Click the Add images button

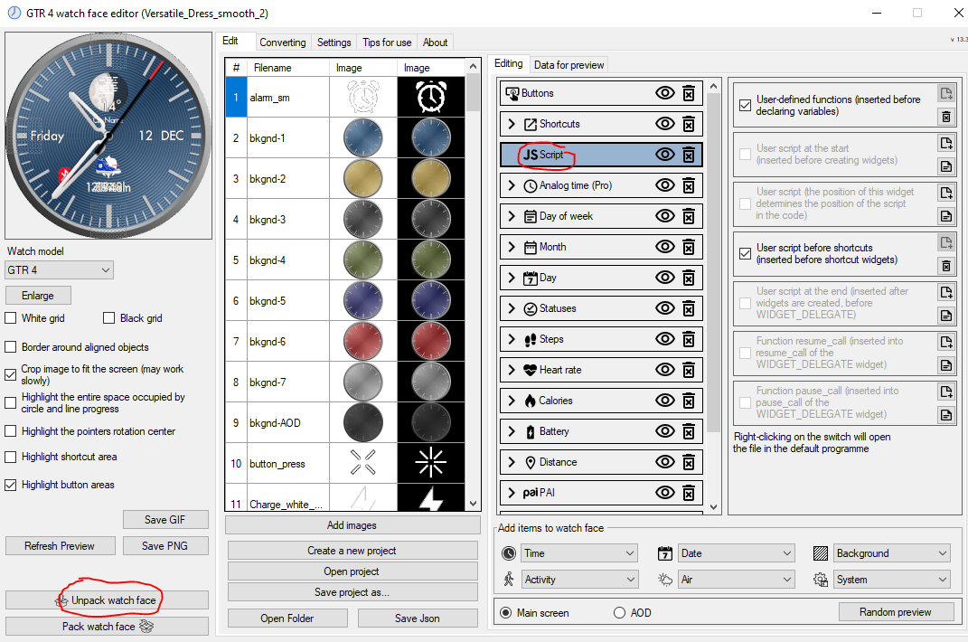[x=352, y=525]
